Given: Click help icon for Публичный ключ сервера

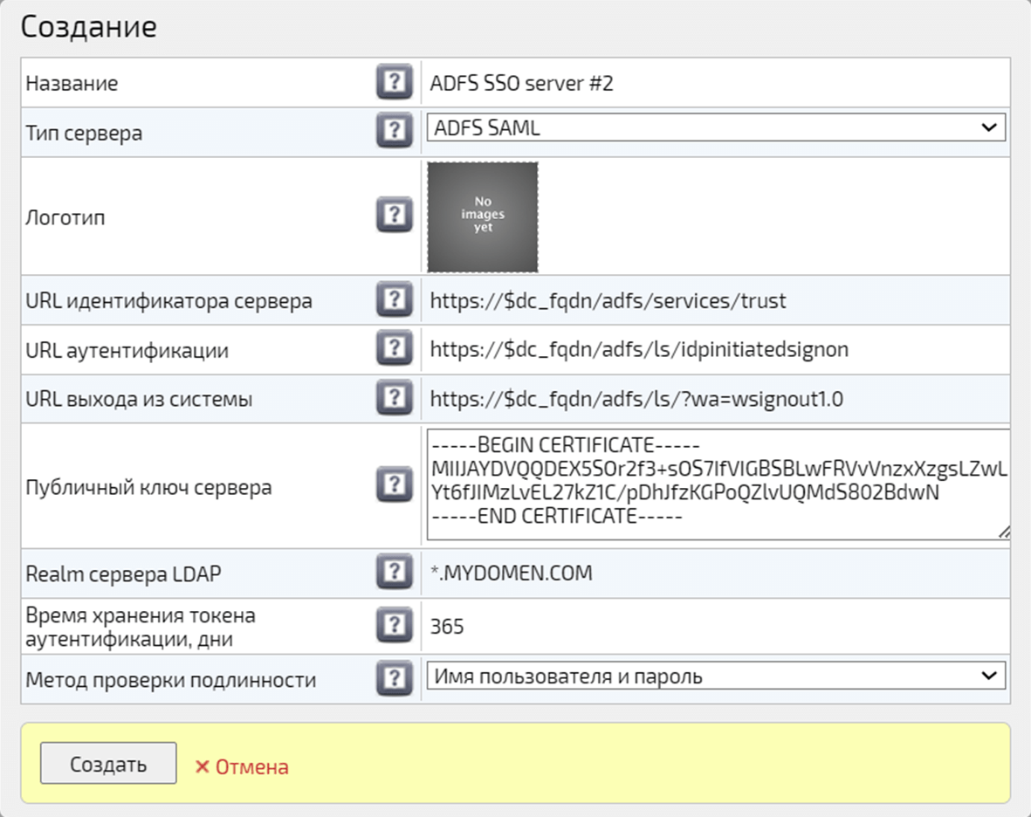Looking at the screenshot, I should (x=394, y=485).
